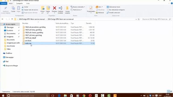This screenshot has width=173, height=97.
Task: Select file 18626-pl-chassis_sgmldiag
Action: pyautogui.click(x=34, y=33)
